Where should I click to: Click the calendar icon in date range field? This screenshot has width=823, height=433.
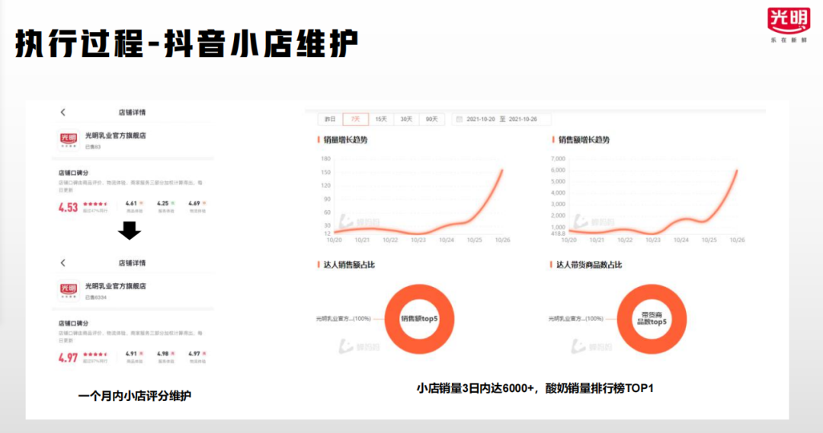coord(460,119)
